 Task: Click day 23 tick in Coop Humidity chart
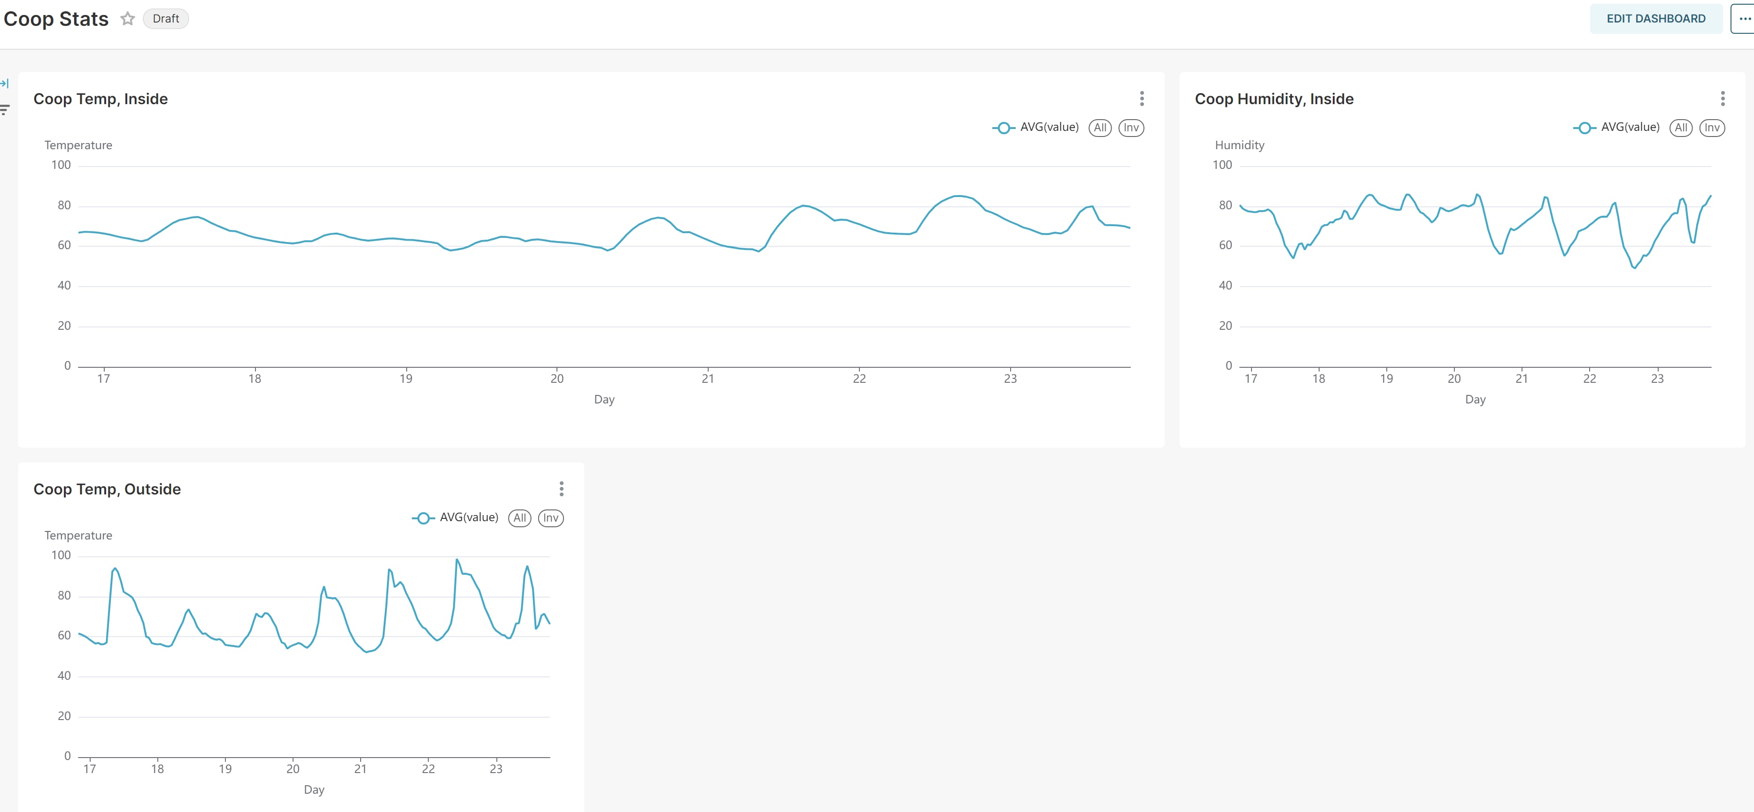click(x=1657, y=379)
